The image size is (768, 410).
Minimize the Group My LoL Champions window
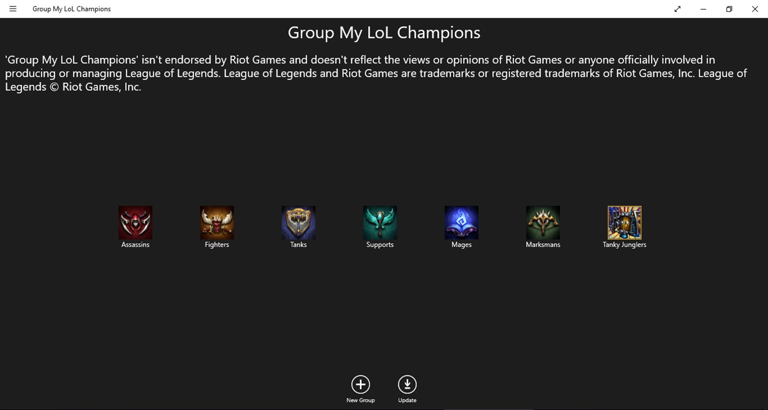(703, 9)
